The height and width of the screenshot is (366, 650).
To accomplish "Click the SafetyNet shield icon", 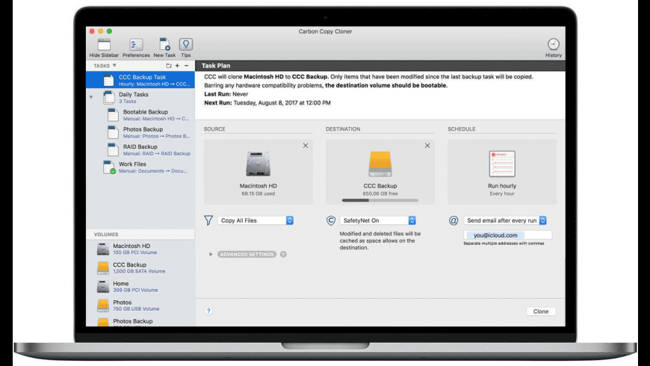I will (x=331, y=220).
